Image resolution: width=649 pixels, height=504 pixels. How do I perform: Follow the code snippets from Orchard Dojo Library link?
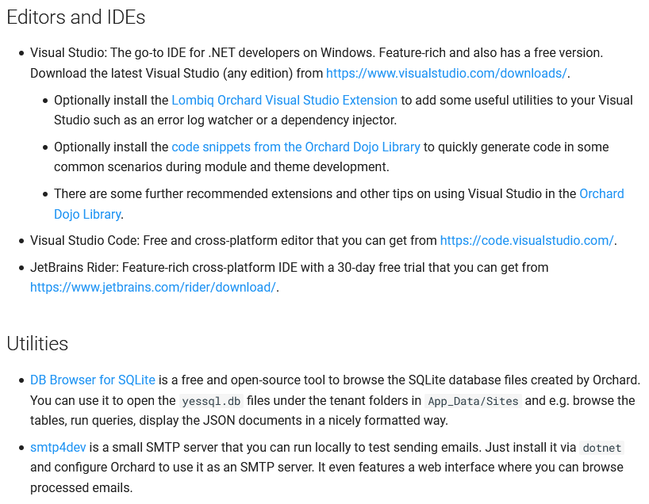coord(296,147)
